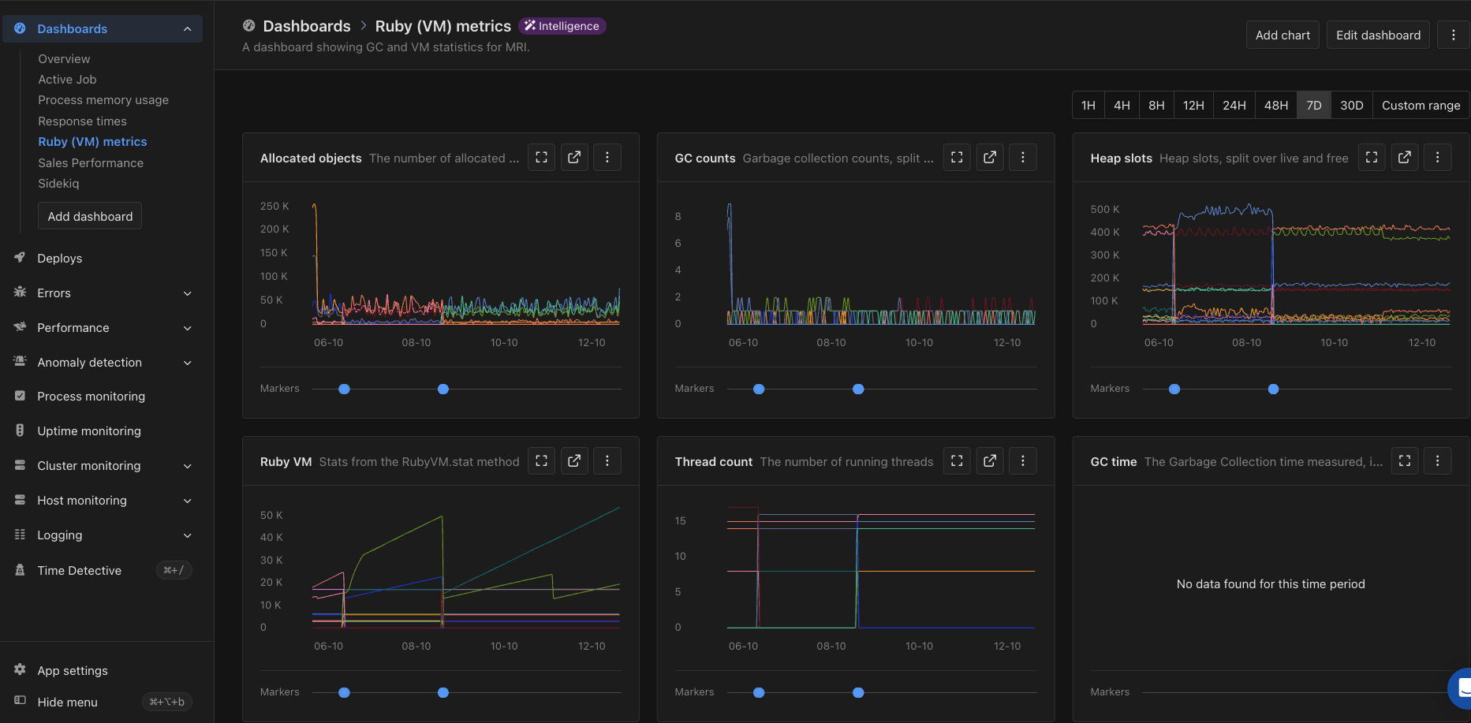The image size is (1471, 723).
Task: Click second marker on Heap slots chart
Action: point(1273,389)
